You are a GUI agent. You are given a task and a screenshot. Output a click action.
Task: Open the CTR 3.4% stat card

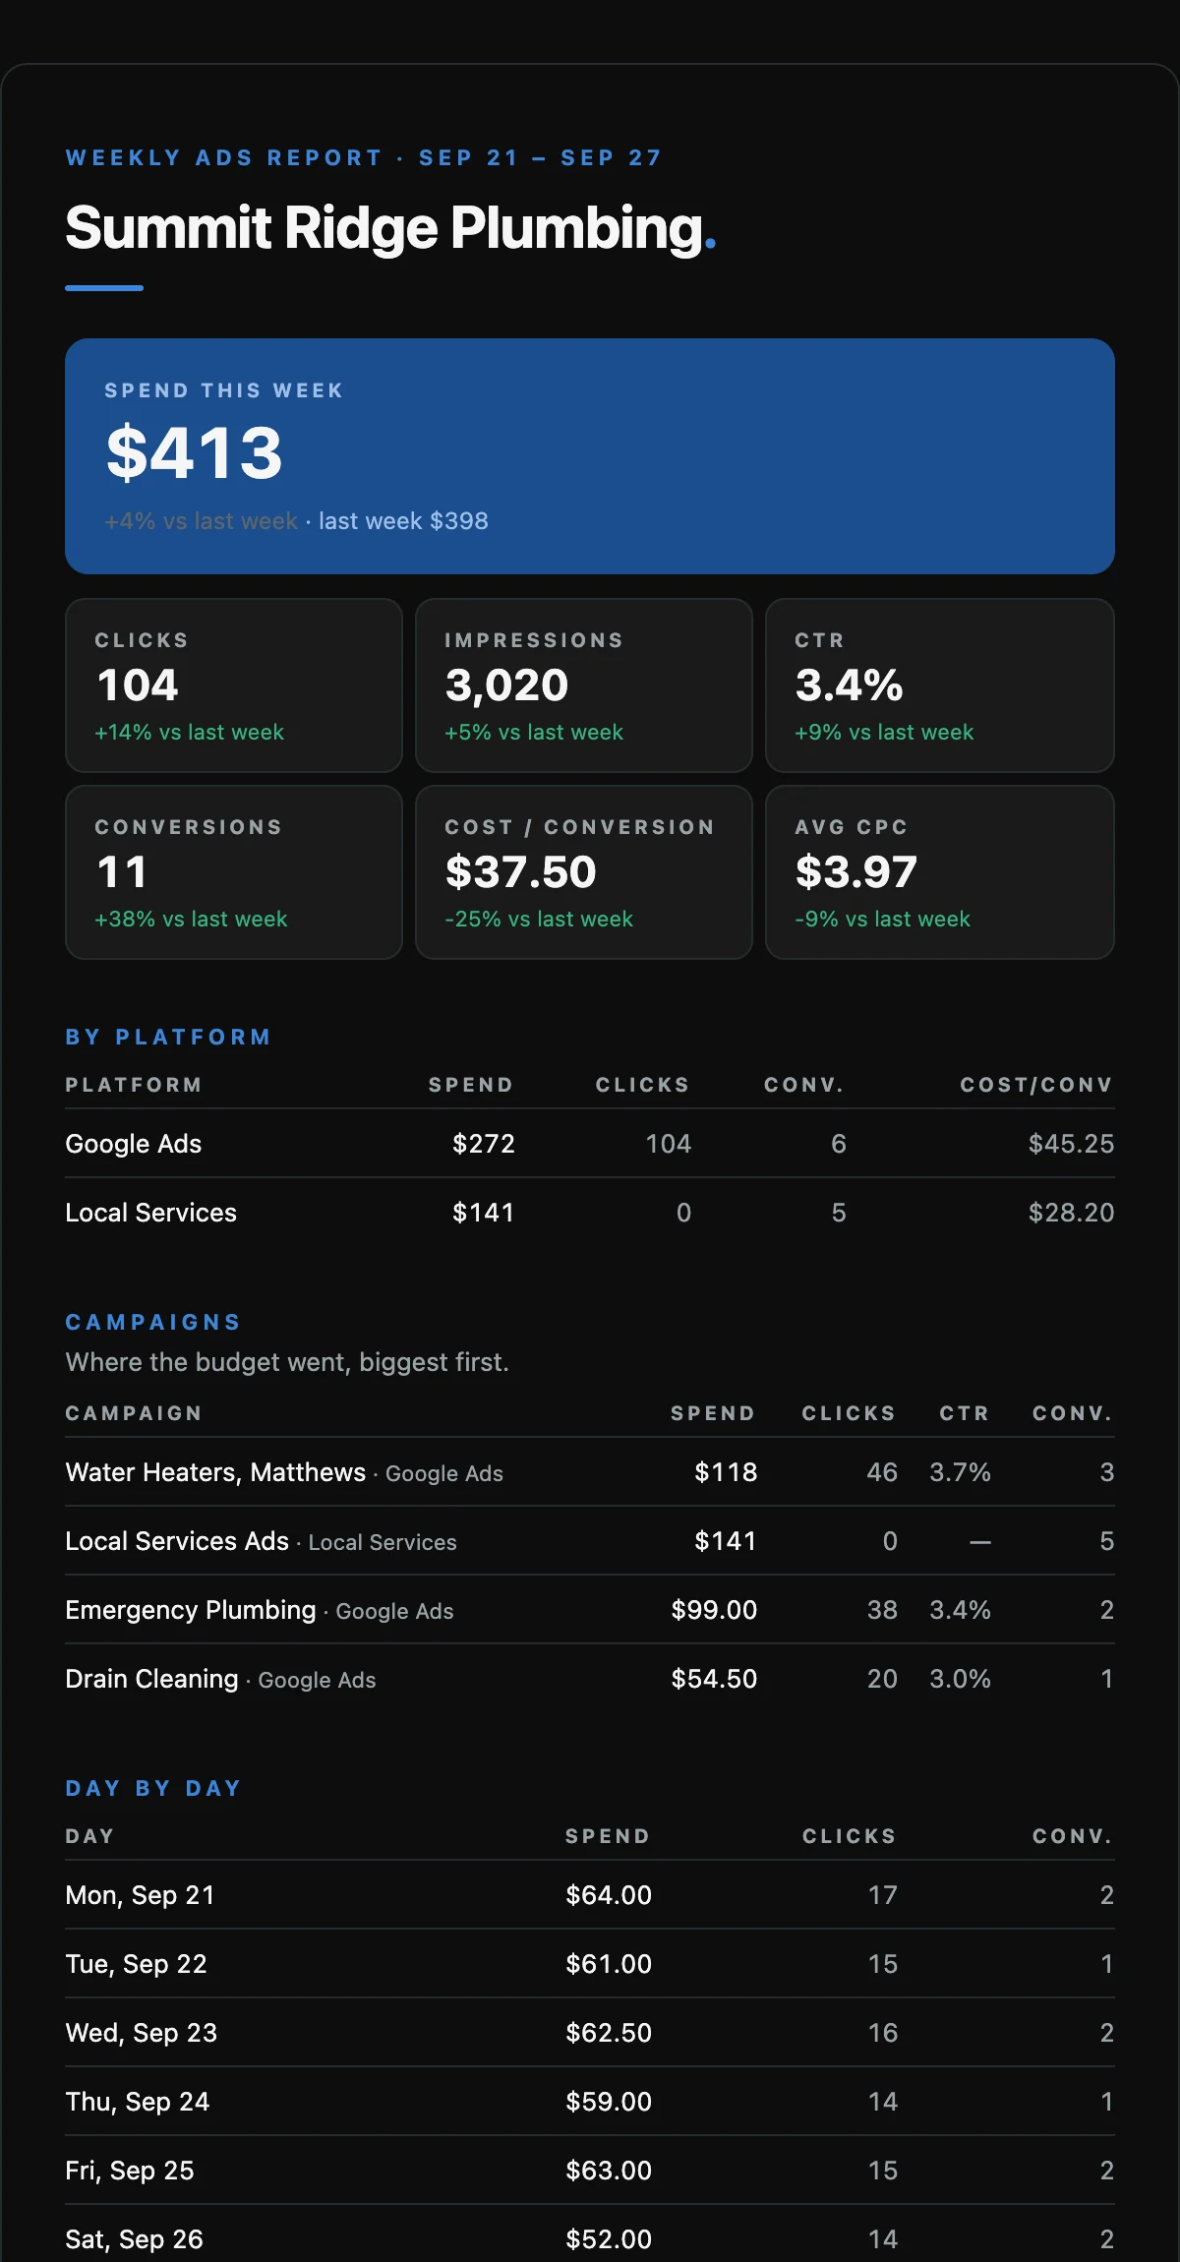tap(940, 685)
